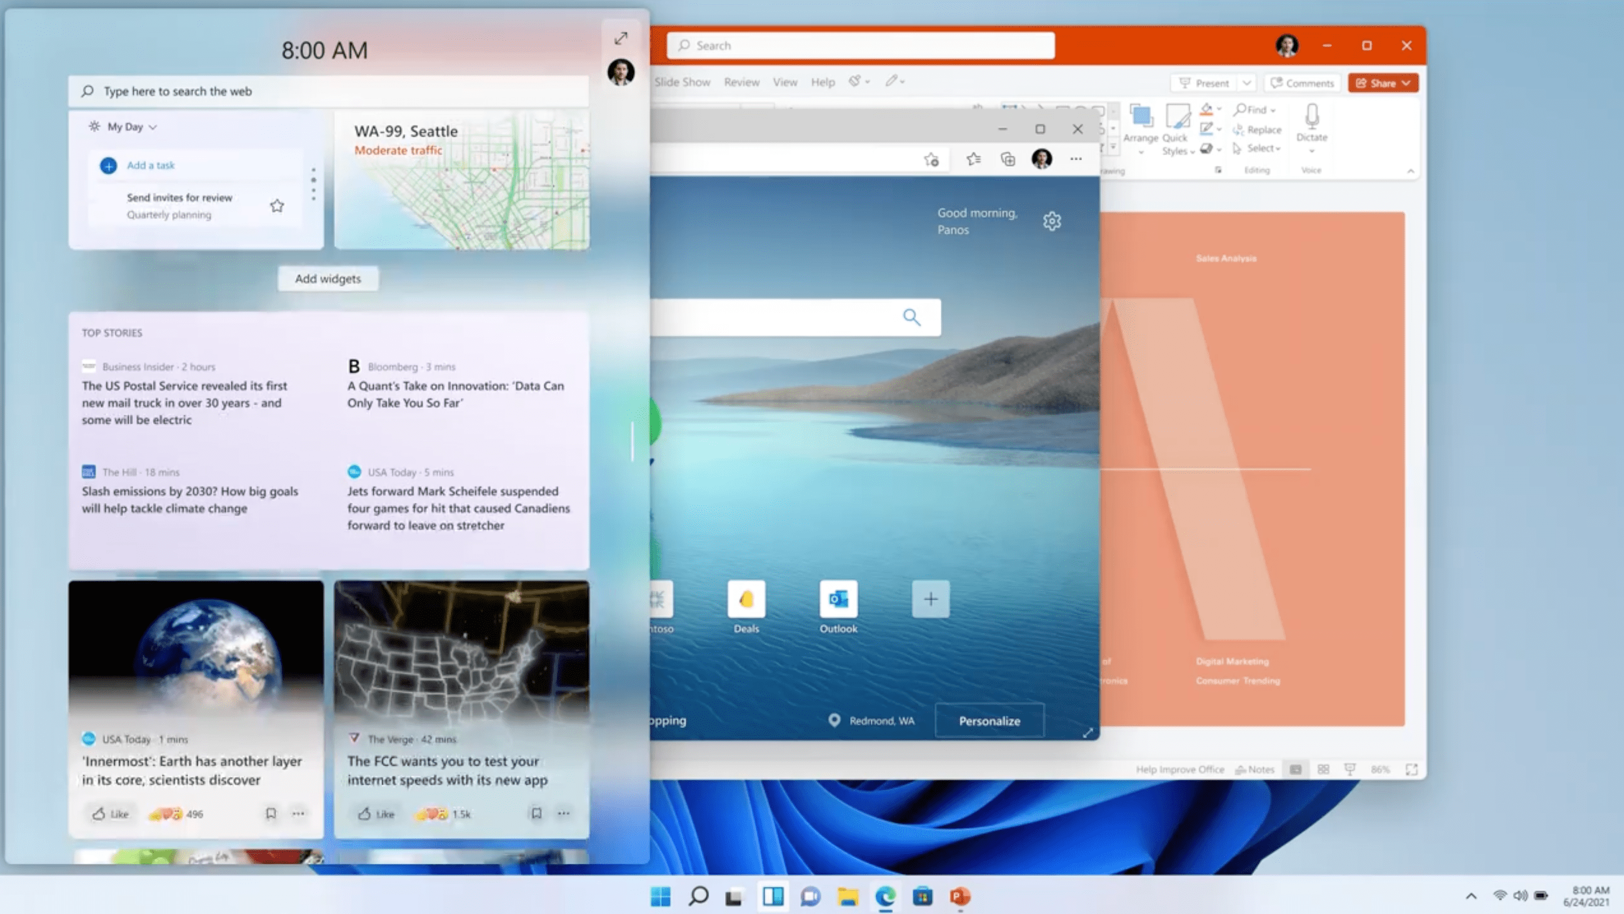Open the Share dropdown in PowerPoint
The width and height of the screenshot is (1624, 914).
tap(1407, 82)
